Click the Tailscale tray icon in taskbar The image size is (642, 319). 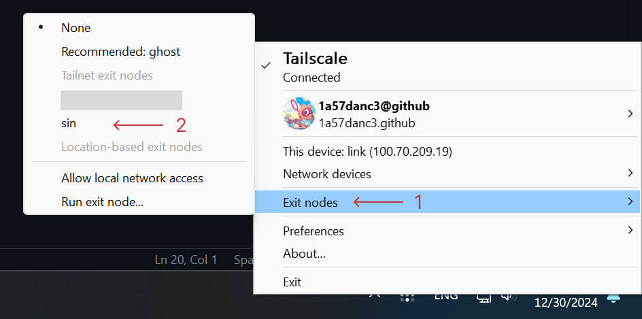click(407, 298)
